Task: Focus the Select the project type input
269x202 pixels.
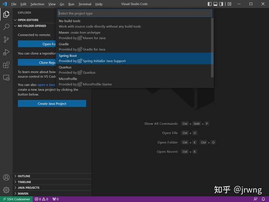Action: (x=135, y=13)
